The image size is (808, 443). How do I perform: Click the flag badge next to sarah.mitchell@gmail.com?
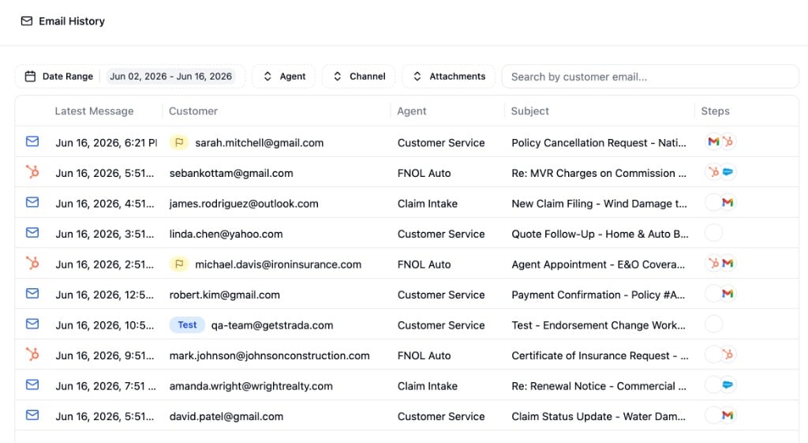[x=179, y=142]
